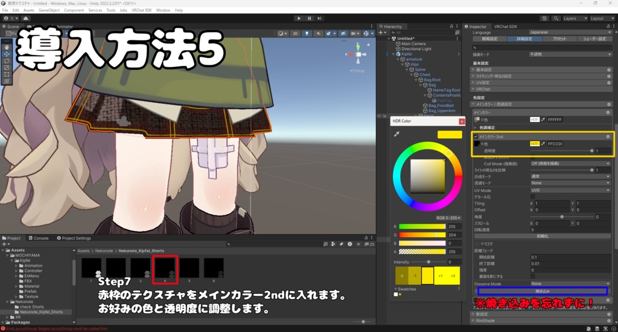
Task: Toggle scene audio icon
Action: coord(318,34)
